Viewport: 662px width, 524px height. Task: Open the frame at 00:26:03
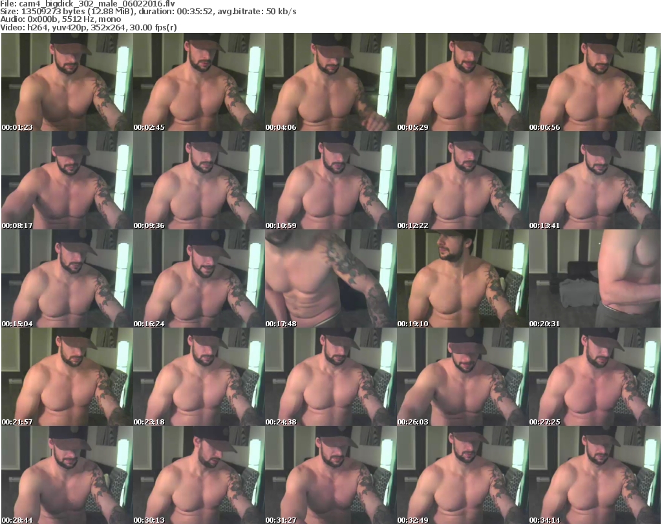[463, 377]
